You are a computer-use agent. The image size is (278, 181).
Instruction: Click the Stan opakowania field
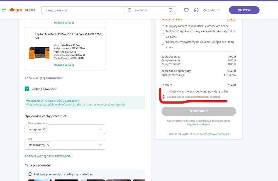click(x=65, y=129)
